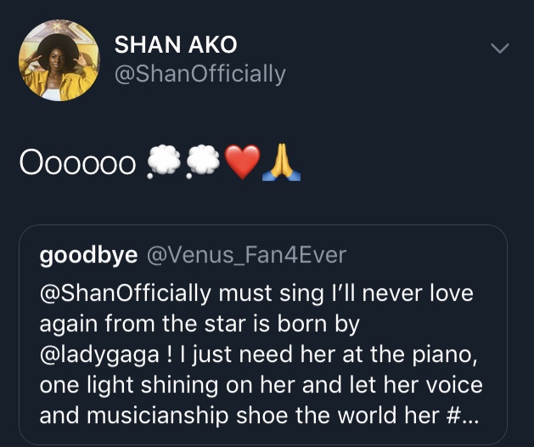Click @ShanOfficially mention in quoted tweet
The height and width of the screenshot is (447, 534).
tap(125, 293)
